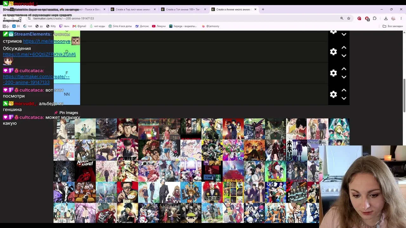The image size is (406, 228).
Task: Bookmark this page with the star icon
Action: pyautogui.click(x=349, y=18)
